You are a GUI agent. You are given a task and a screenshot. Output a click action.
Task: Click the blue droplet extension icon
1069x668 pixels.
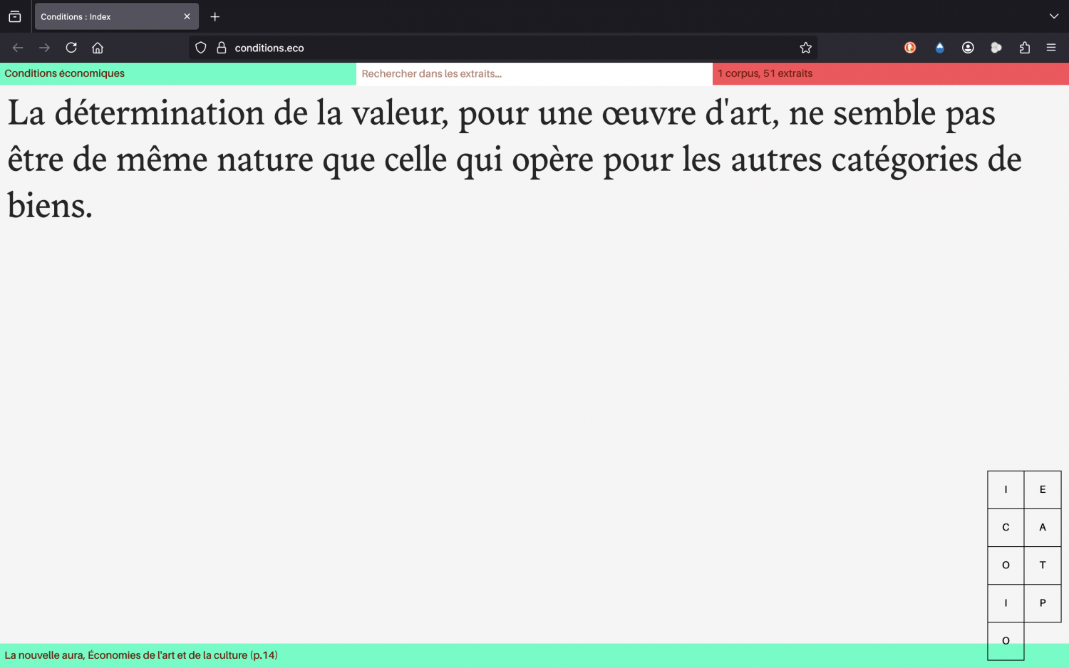[939, 48]
